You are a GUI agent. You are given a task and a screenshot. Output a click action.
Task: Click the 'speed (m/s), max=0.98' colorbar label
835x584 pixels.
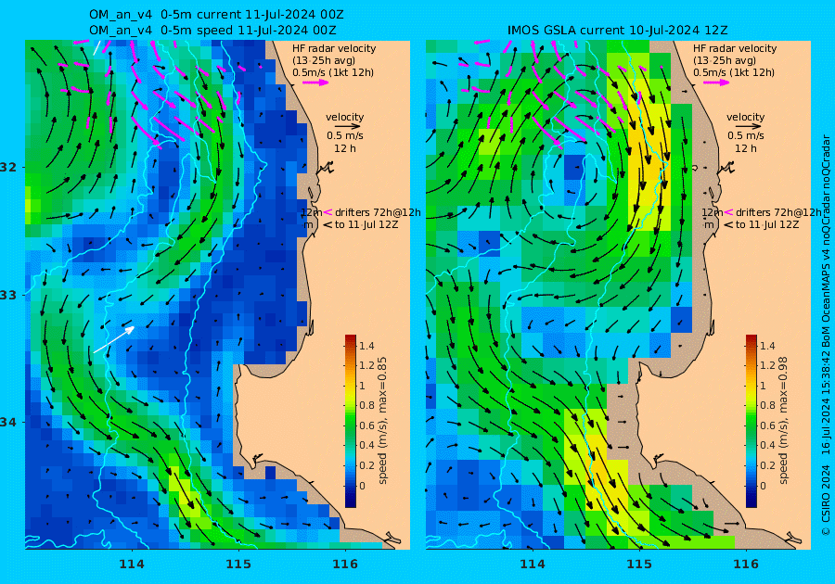[x=783, y=420]
